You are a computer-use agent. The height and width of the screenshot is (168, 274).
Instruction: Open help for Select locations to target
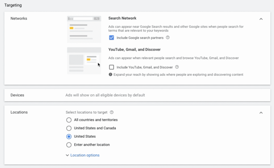point(112,112)
